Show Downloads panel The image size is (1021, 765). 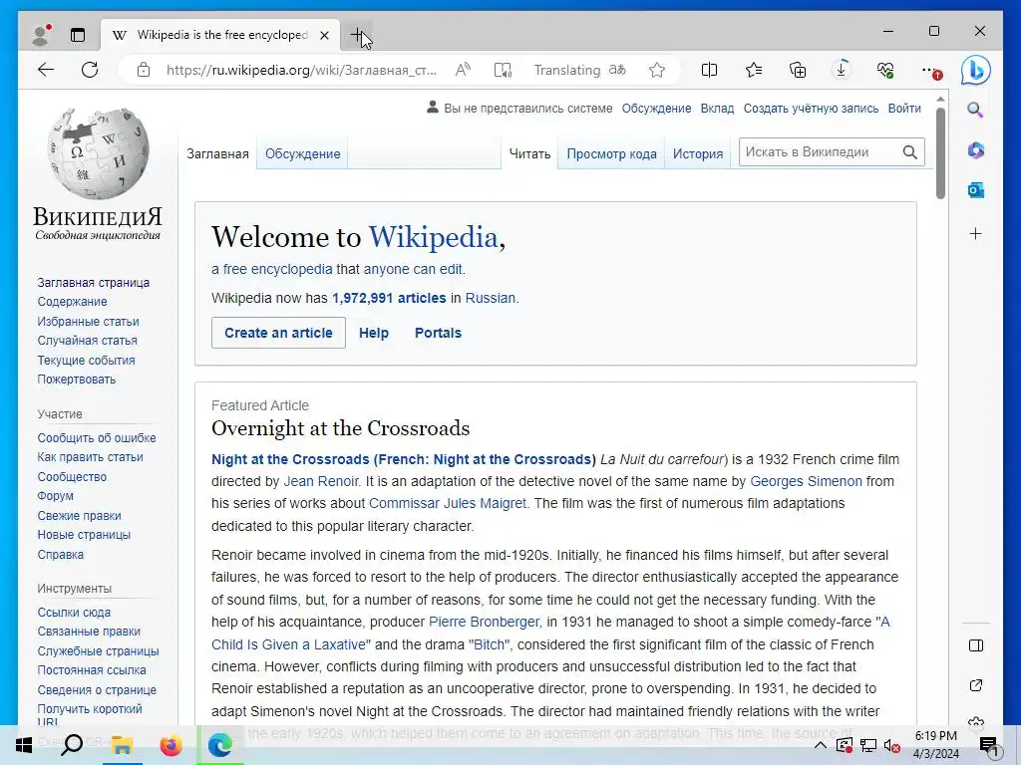842,70
